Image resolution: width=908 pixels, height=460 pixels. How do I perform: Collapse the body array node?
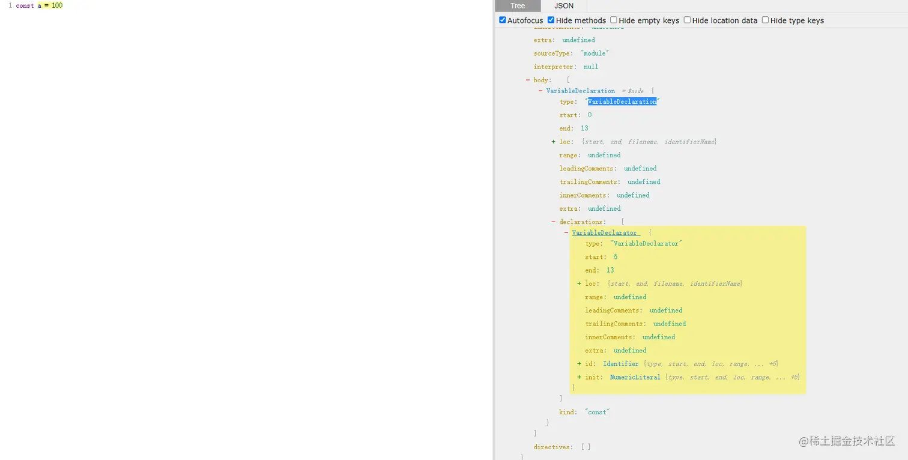[528, 80]
